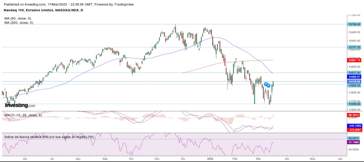Click the '2022' label on time axis
Image resolution: width=364 pixels, height=162 pixels.
click(x=210, y=159)
